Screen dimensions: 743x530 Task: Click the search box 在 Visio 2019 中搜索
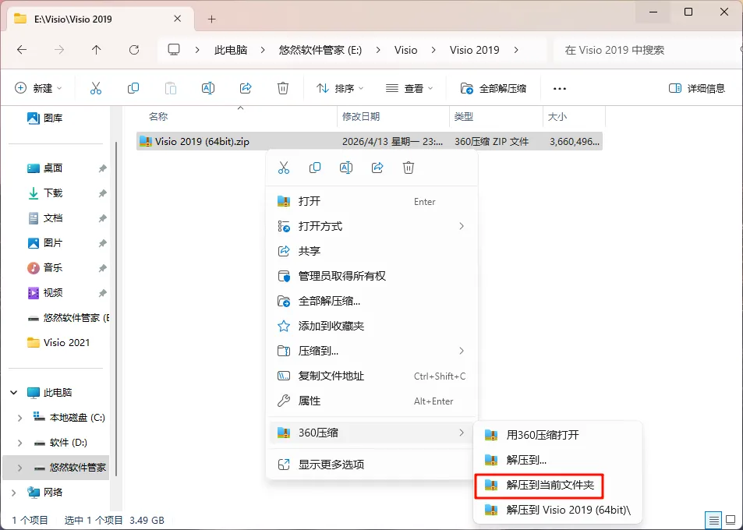[x=647, y=50]
